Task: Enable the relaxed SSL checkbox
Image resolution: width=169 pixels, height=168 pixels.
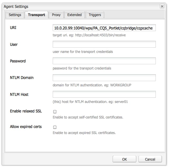Action: click(x=55, y=112)
